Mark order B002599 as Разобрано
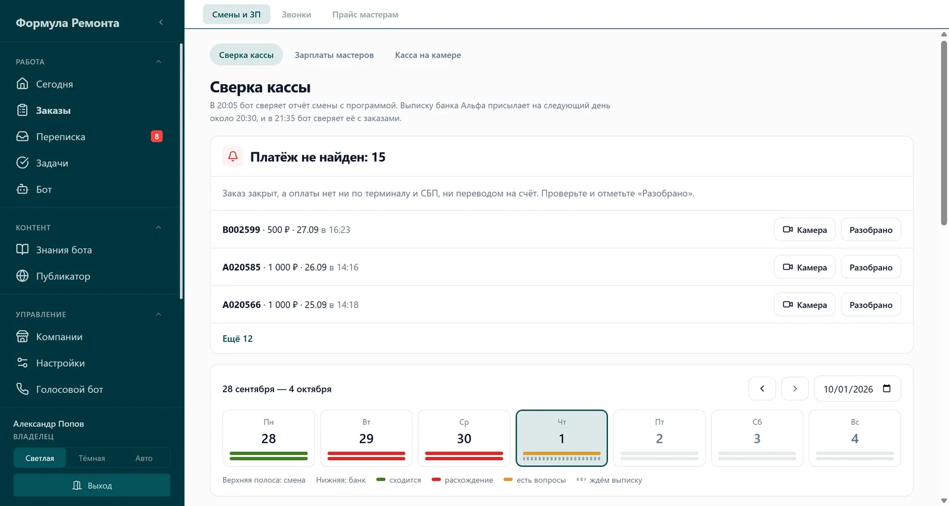This screenshot has height=506, width=949. point(871,229)
